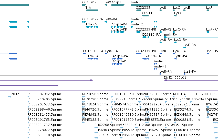Click the LysD-PA protein label
Viewport: 218px width, 139px height.
[x=181, y=56]
